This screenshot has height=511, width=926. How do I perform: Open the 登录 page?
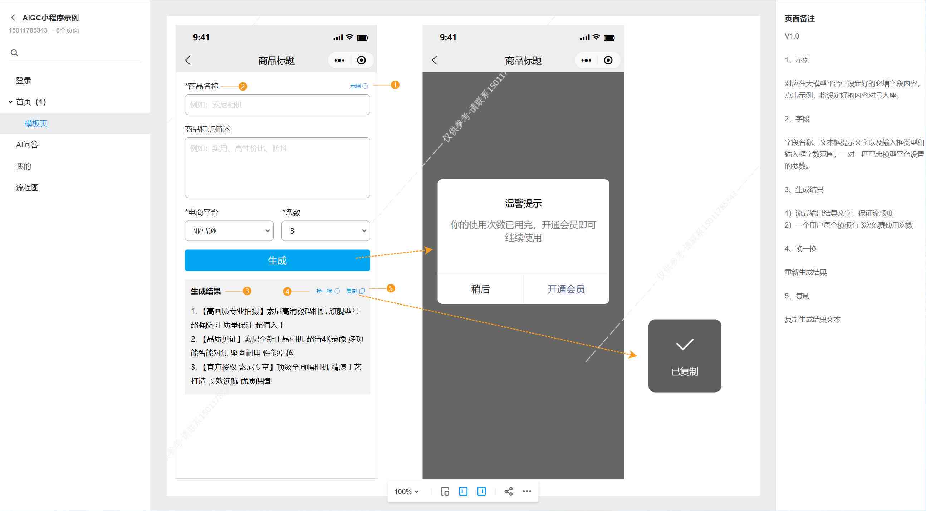coord(24,81)
